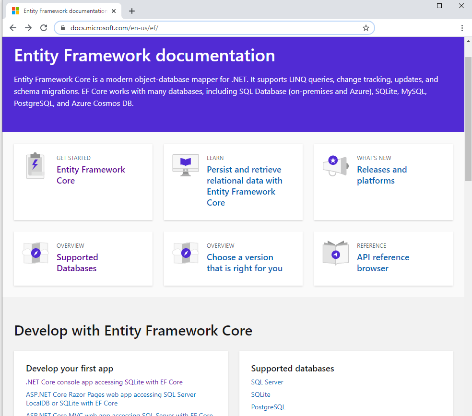Open .NET Core console app accessing SQLite link
The height and width of the screenshot is (416, 472).
tap(104, 382)
